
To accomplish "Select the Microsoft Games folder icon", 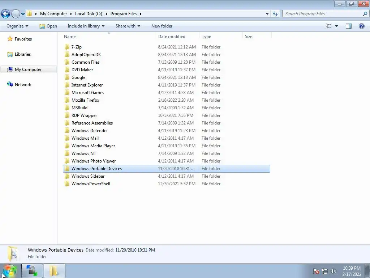I will [x=67, y=92].
